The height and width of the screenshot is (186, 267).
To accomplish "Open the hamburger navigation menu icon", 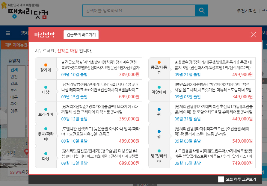I will (7, 33).
